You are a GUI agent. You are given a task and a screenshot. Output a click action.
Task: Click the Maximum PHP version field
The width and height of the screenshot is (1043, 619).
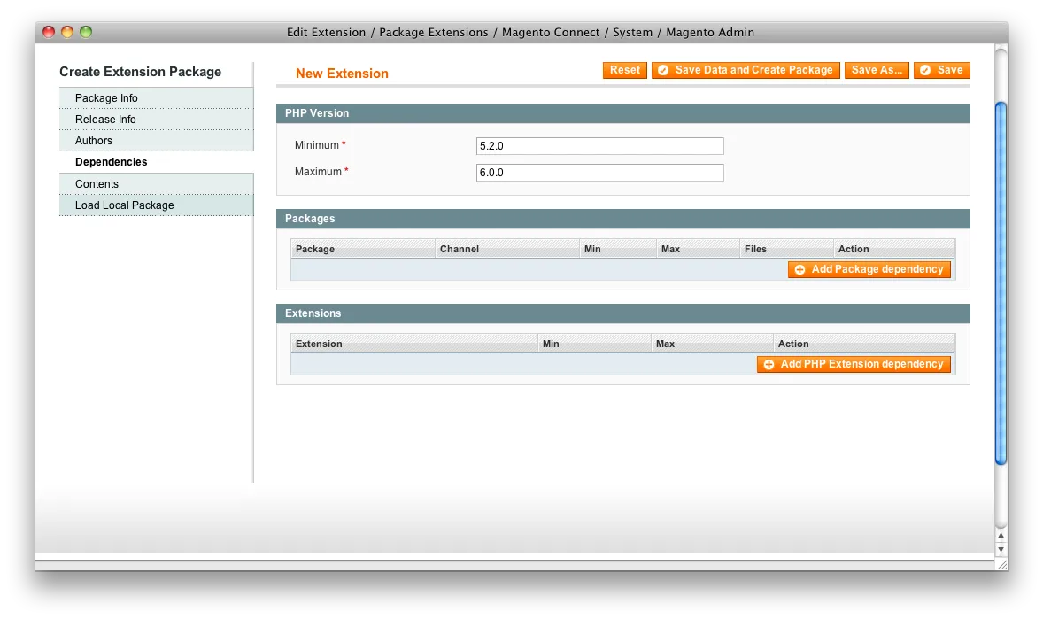coord(599,173)
